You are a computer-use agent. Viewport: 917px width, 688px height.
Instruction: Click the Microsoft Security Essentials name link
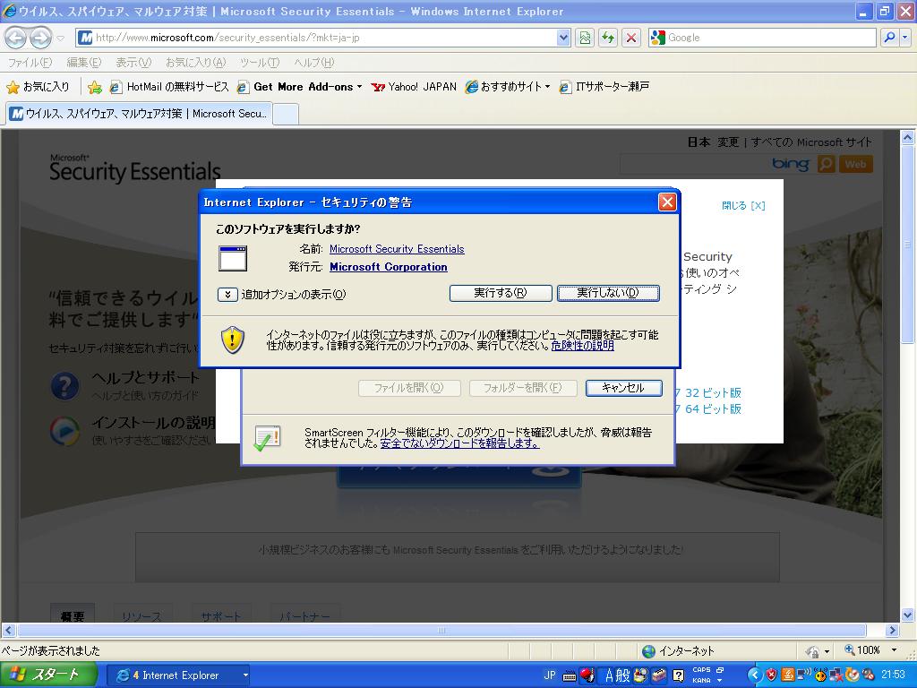point(397,249)
